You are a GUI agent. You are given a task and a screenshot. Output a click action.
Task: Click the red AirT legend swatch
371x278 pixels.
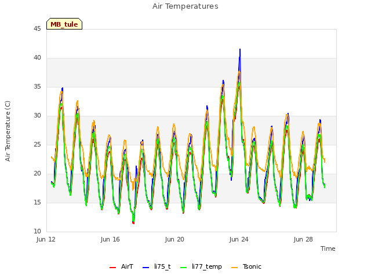113,267
